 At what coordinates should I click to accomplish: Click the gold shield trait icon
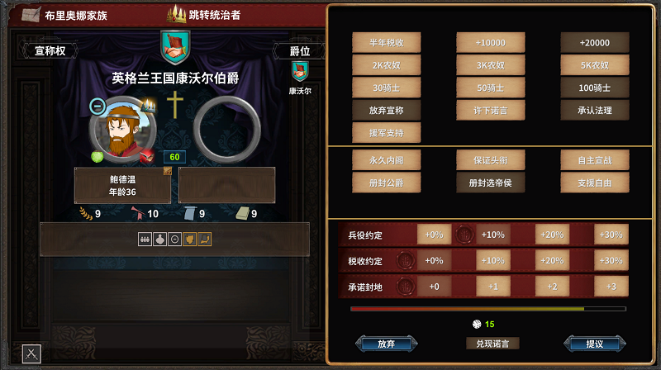coord(190,240)
